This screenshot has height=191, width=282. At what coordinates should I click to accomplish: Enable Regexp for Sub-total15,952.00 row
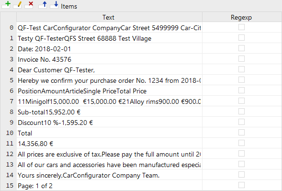coord(241,112)
